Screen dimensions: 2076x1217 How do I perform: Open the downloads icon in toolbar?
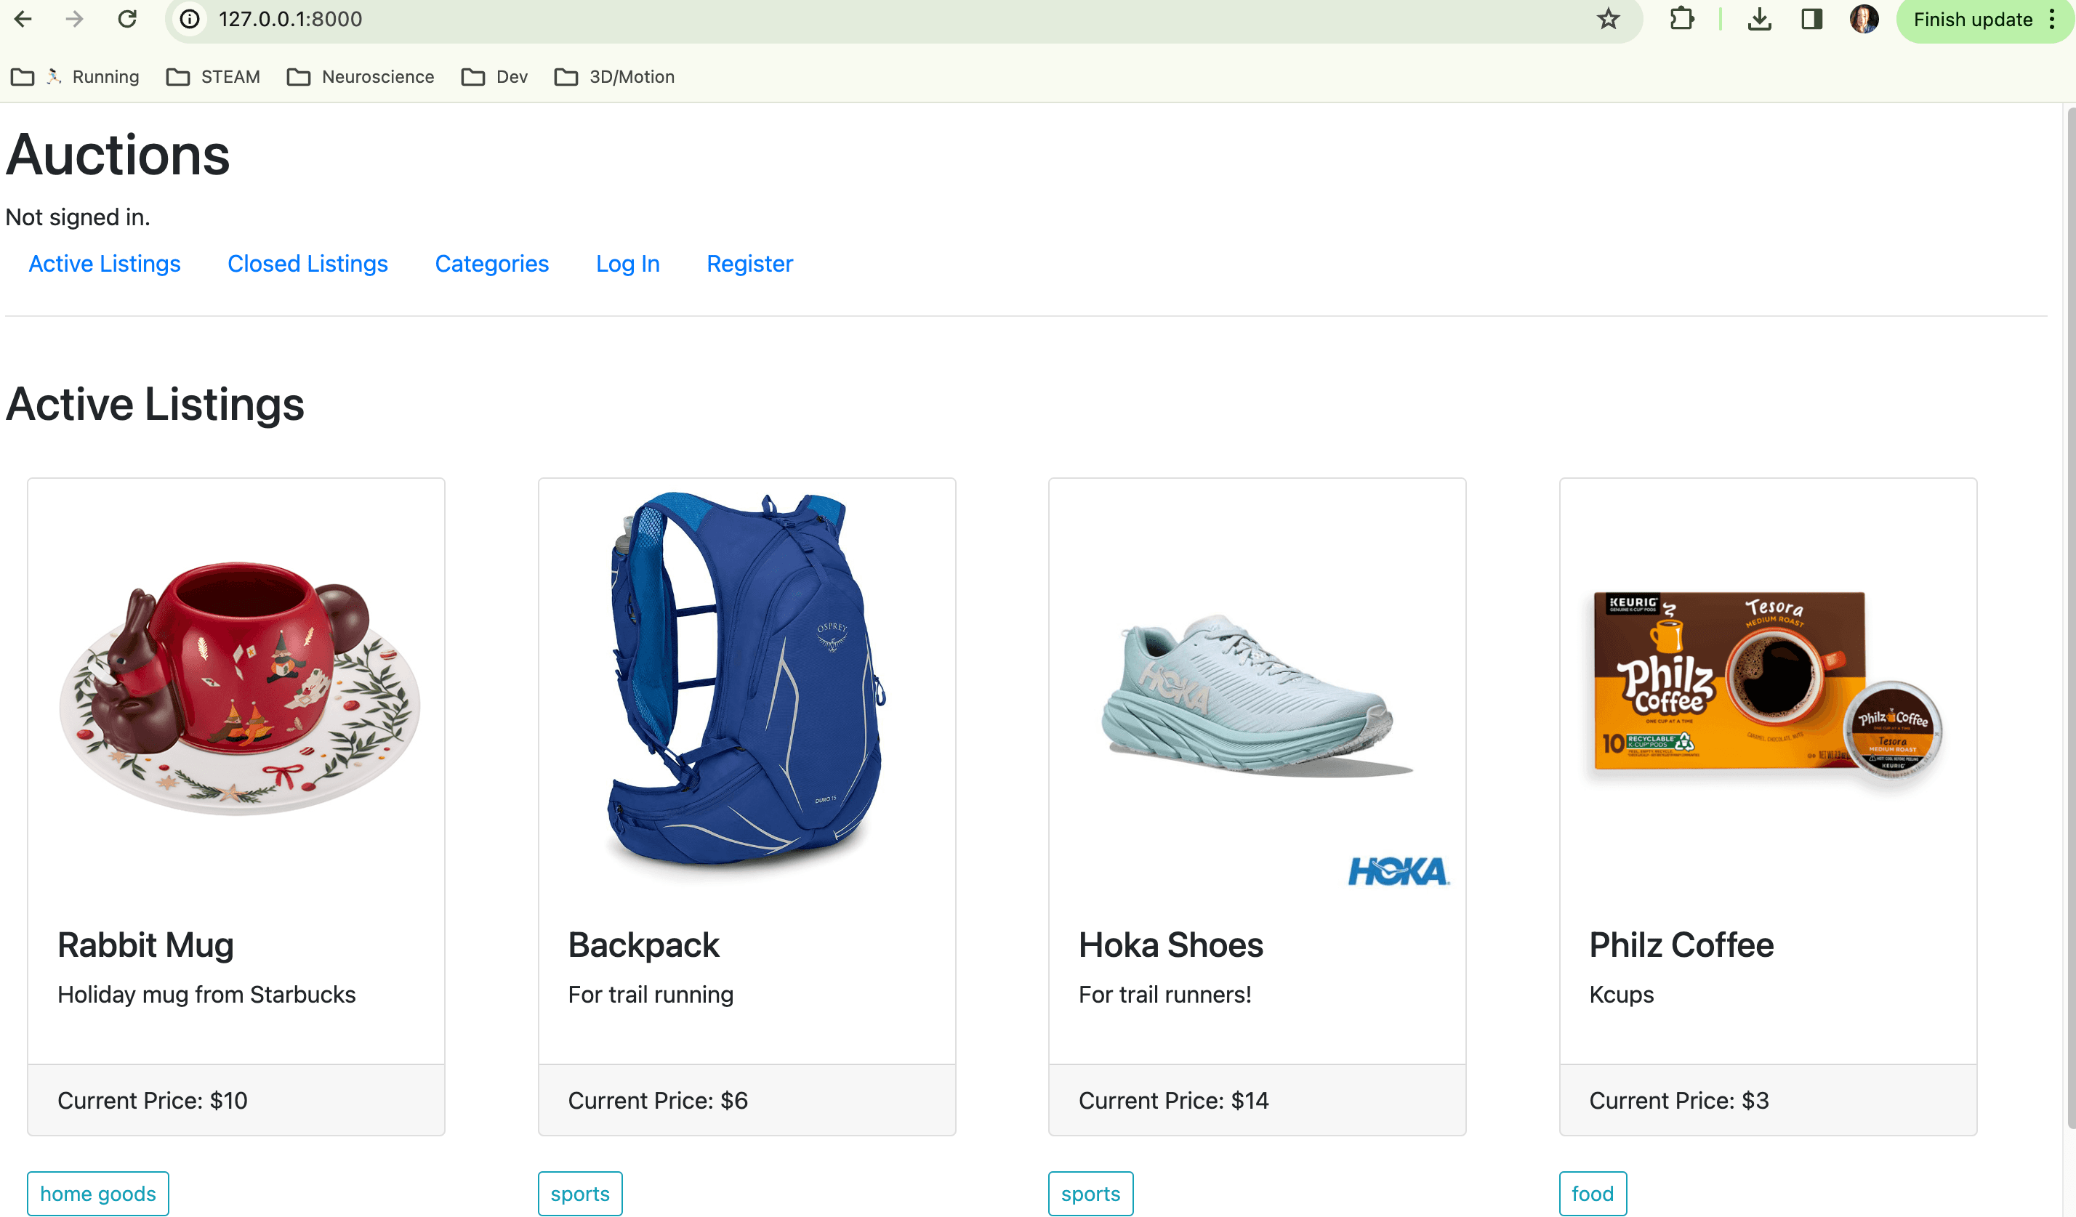(1759, 19)
